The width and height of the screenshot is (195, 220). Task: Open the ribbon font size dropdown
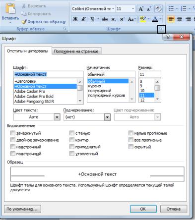point(133,8)
